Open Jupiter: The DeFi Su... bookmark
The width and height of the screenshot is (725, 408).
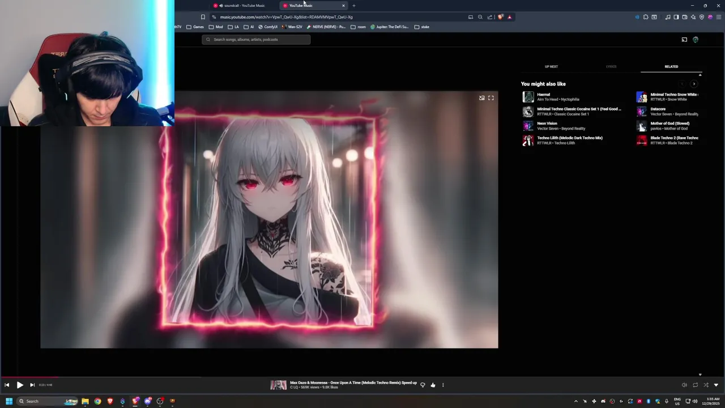(x=390, y=27)
